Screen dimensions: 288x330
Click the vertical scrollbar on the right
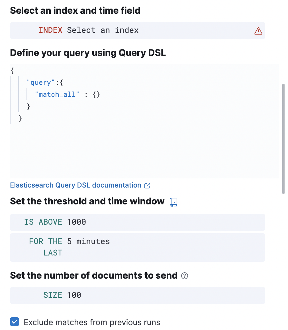(283, 138)
